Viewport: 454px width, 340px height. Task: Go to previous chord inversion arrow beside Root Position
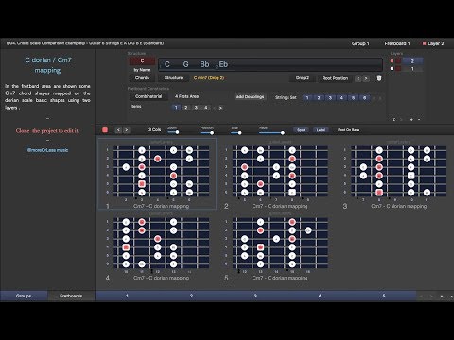pyautogui.click(x=358, y=78)
